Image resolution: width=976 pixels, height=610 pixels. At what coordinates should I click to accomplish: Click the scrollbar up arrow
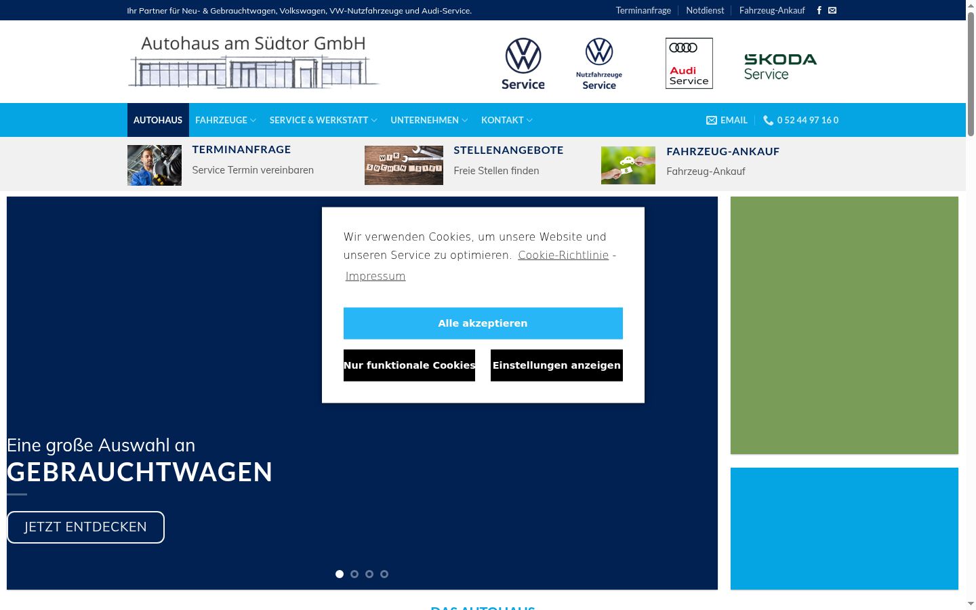971,5
